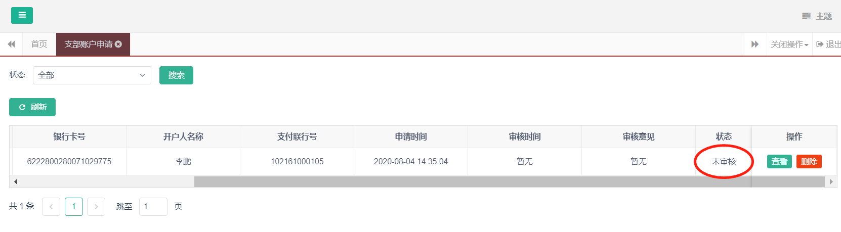Click the scrollbar left arrow

16,181
